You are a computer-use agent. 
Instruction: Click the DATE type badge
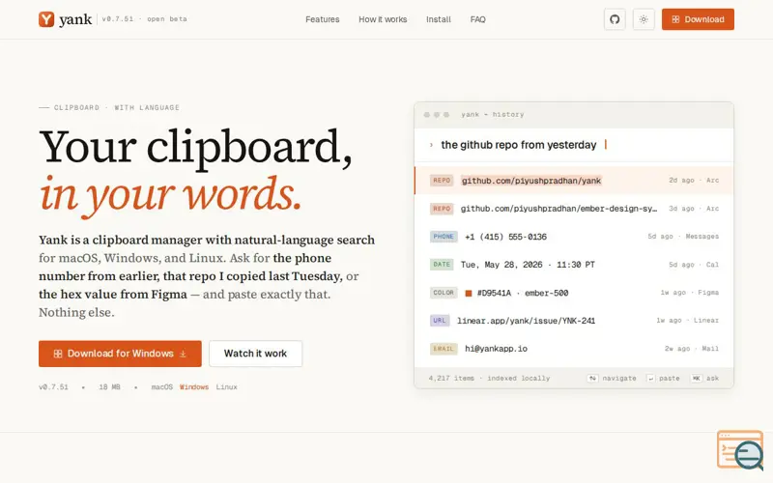(442, 265)
